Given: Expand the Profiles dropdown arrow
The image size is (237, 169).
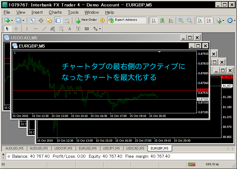Looking at the screenshot, I should point(23,20).
